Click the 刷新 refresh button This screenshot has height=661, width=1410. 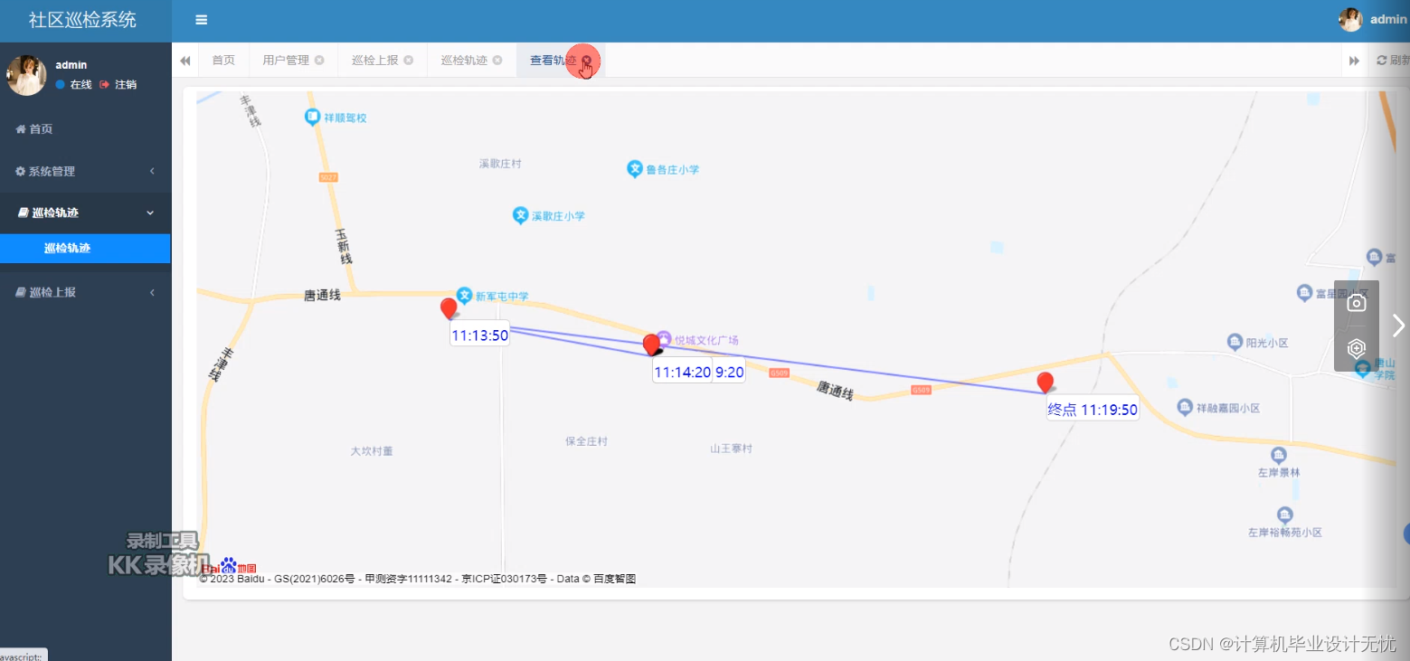pyautogui.click(x=1393, y=61)
